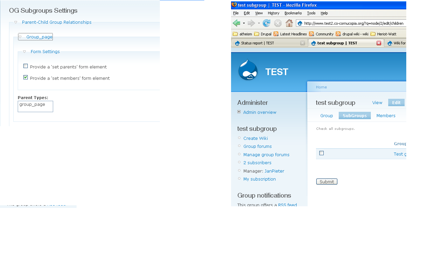Open the Edit menu in Firefox menu bar

tap(247, 13)
